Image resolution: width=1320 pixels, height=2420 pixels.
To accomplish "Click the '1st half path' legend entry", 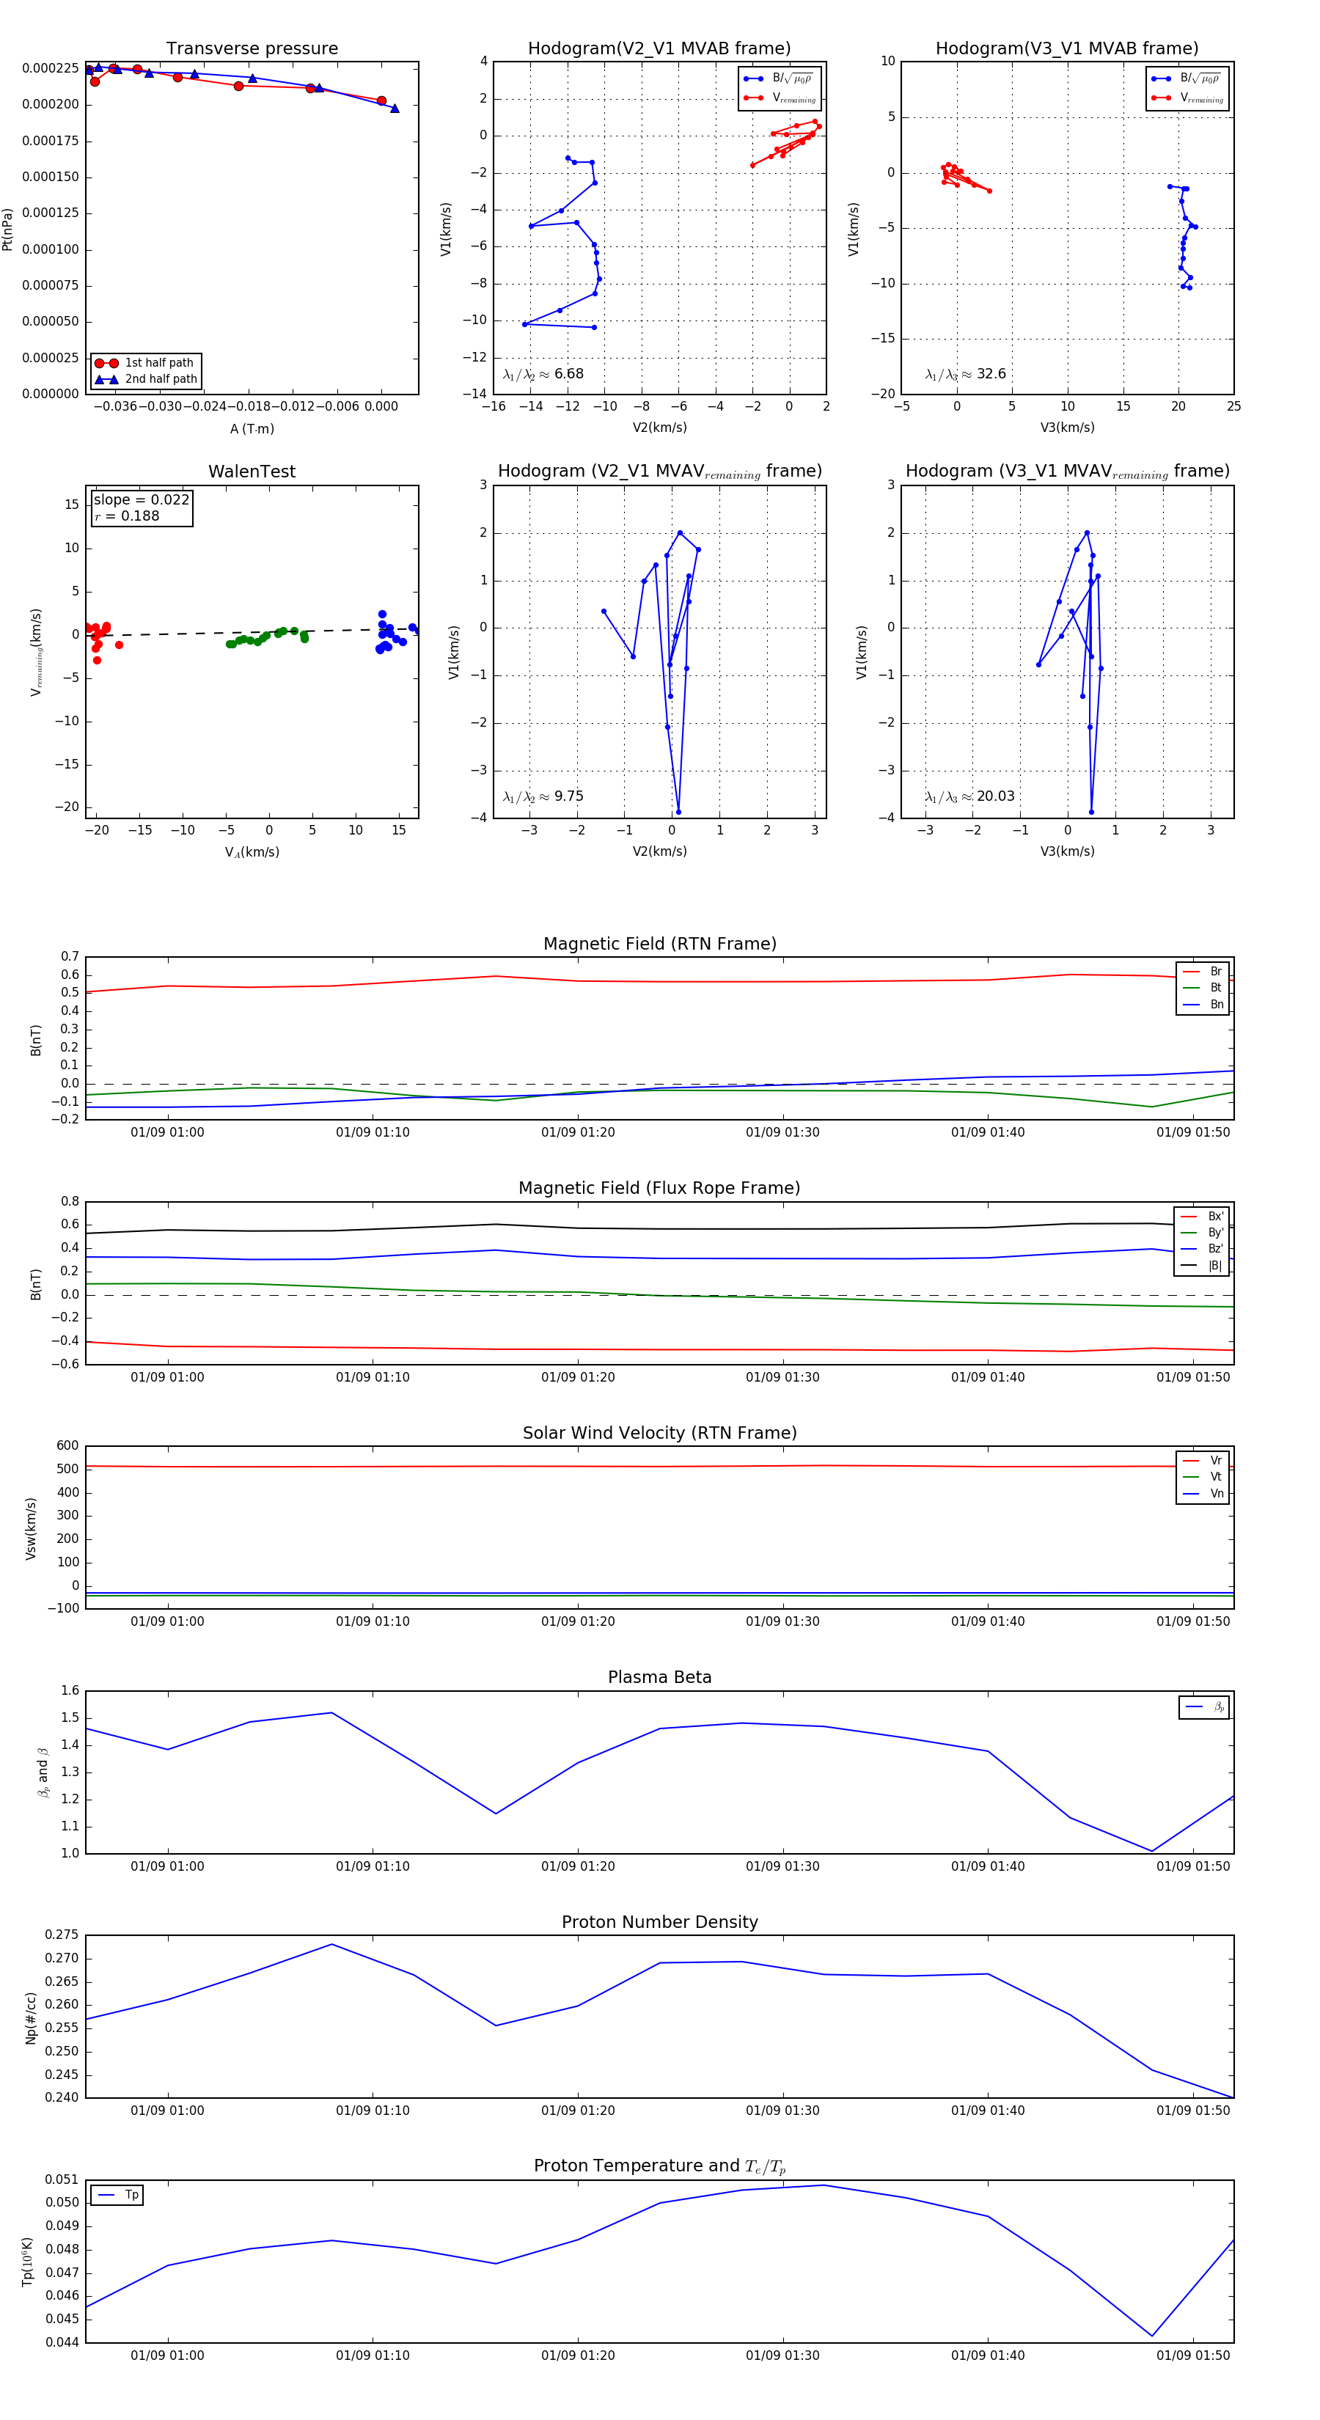I will (x=146, y=362).
